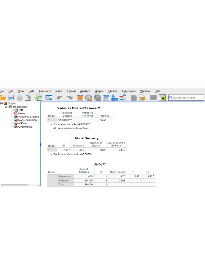The height and width of the screenshot is (274, 205).
Task: Click the pane splitter handle dots
Action: [x=40, y=144]
